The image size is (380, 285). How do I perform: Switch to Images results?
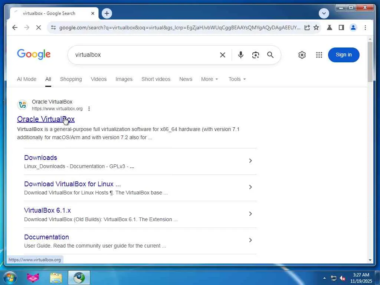(124, 79)
